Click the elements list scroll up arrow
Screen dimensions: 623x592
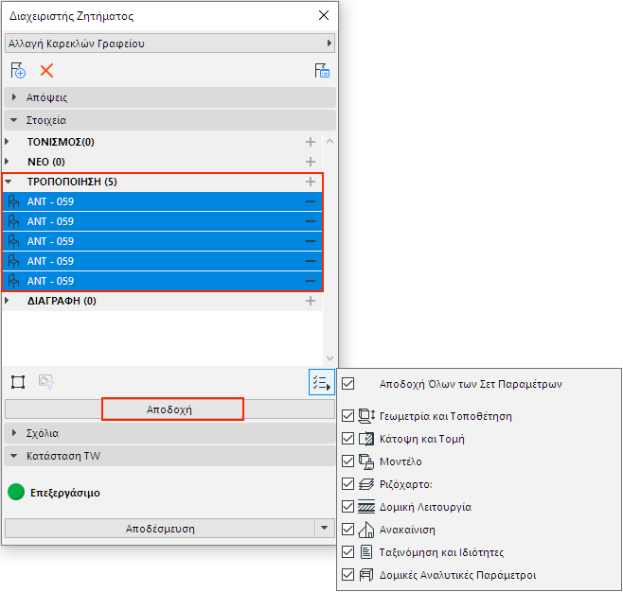[329, 141]
